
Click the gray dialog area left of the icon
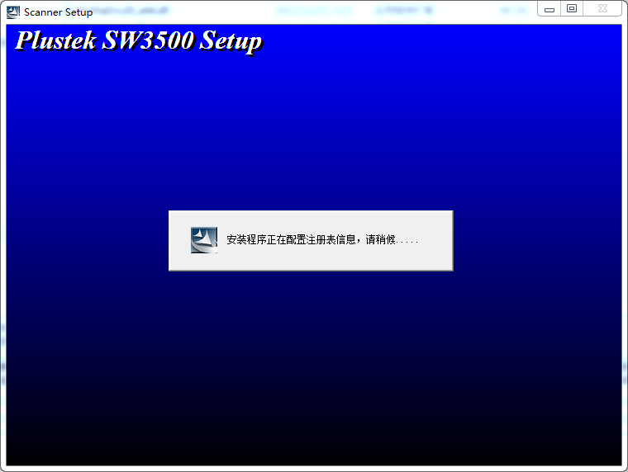(180, 240)
